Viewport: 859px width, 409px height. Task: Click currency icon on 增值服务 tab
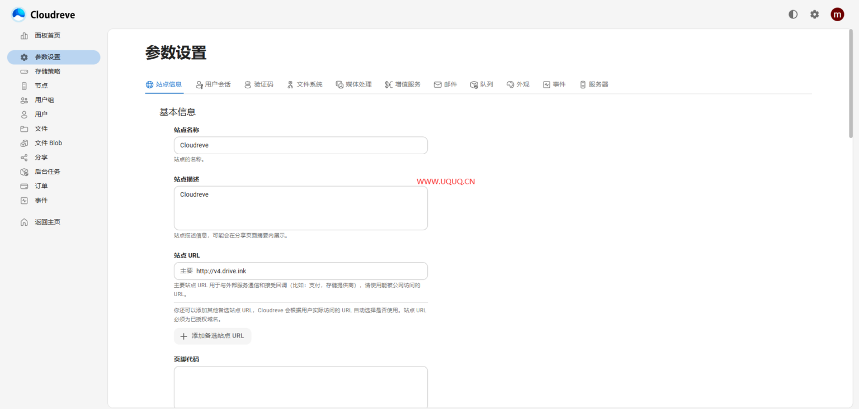[x=389, y=84]
